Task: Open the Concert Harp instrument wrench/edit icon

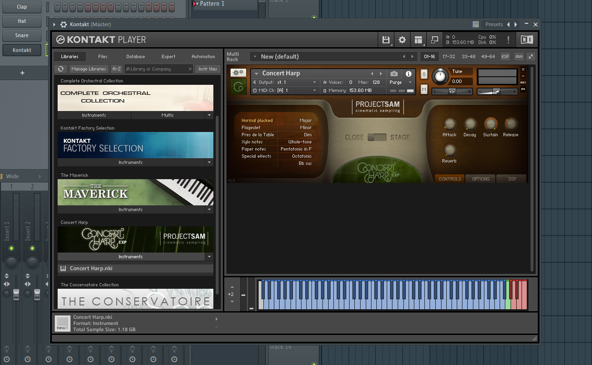Action: point(238,73)
